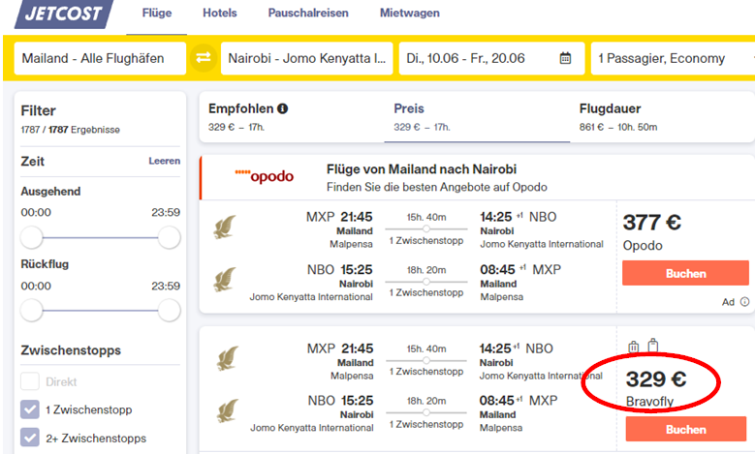The width and height of the screenshot is (755, 454).
Task: Edit origin field Mailand - Alle Flughäfen
Action: [x=100, y=58]
